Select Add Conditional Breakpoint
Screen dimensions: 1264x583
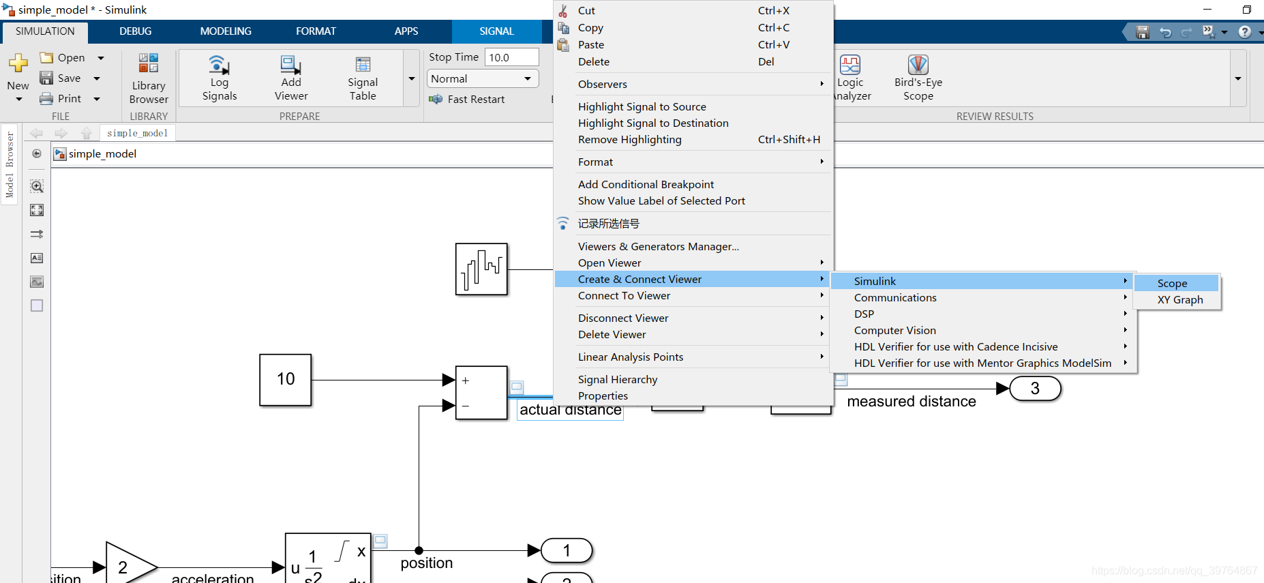(x=694, y=184)
